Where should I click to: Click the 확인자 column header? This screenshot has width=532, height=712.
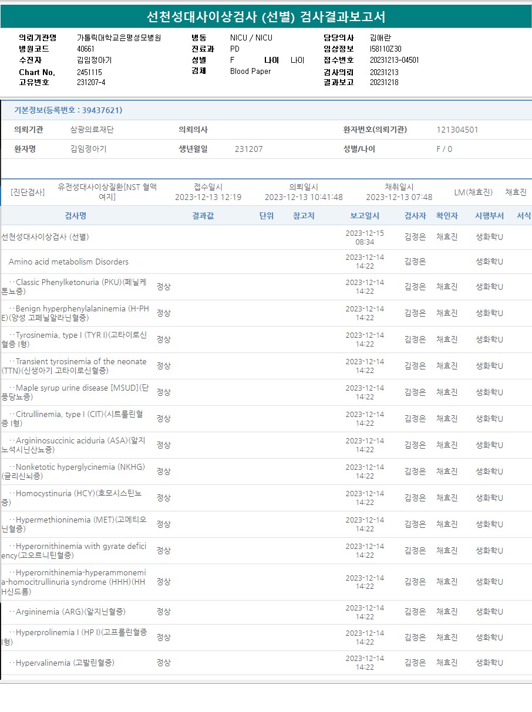(x=446, y=216)
